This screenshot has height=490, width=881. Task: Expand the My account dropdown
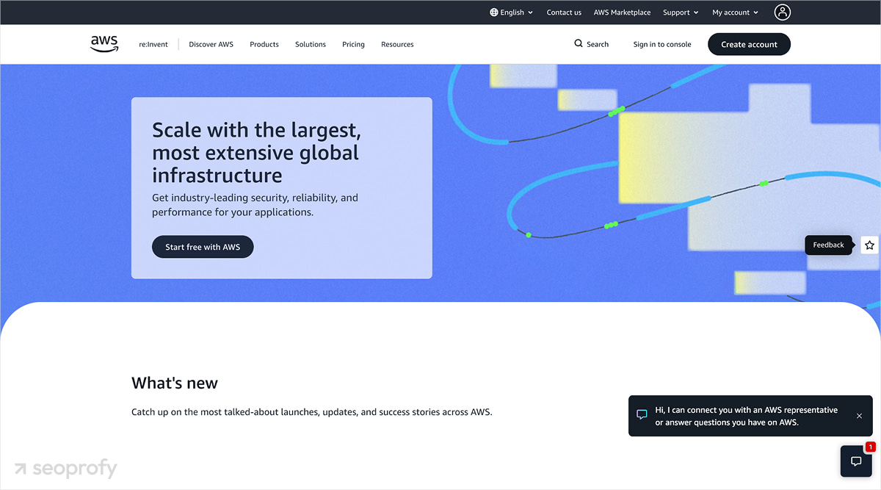pyautogui.click(x=735, y=12)
